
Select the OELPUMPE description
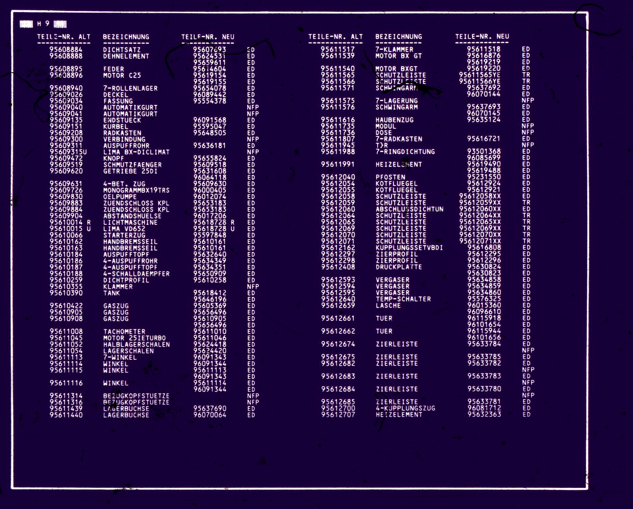[x=120, y=197]
